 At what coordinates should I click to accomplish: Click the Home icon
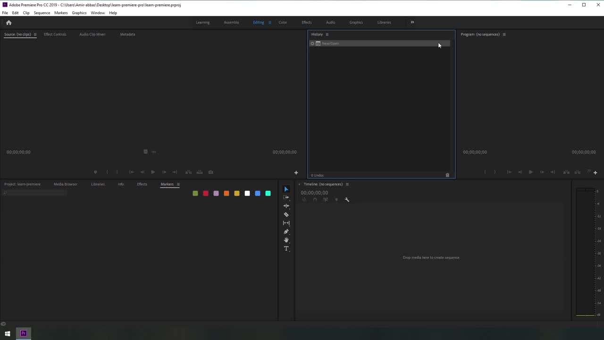coord(8,23)
